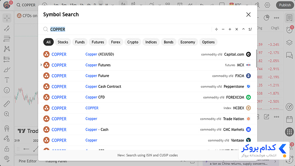Click the NCDEX exchange logo
The width and height of the screenshot is (295, 166).
point(248,108)
